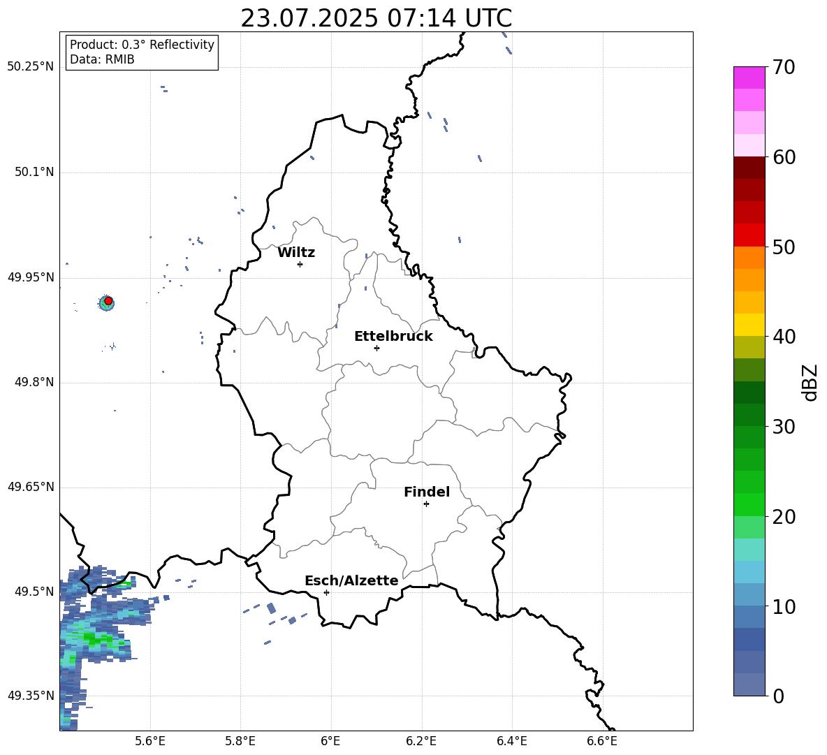The image size is (827, 755).
Task: Click the 49.95°N latitude label
Action: point(31,277)
